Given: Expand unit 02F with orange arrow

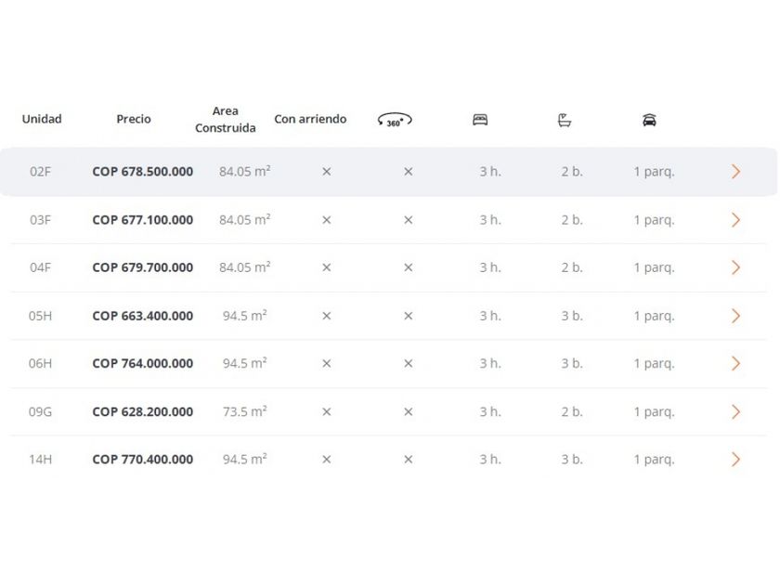Looking at the screenshot, I should pos(735,172).
